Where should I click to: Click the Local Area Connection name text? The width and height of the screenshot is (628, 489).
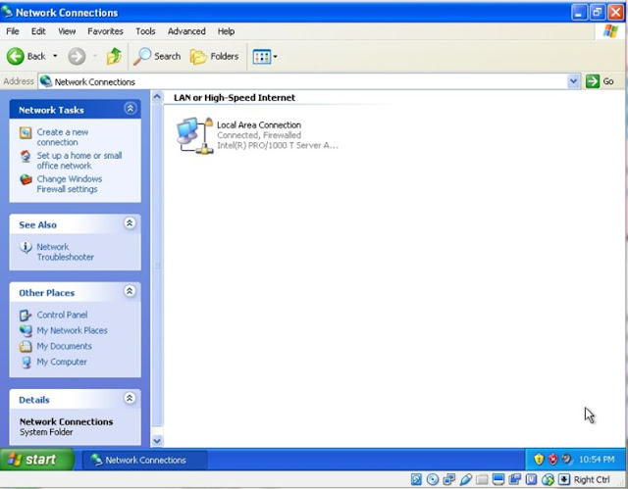click(259, 124)
